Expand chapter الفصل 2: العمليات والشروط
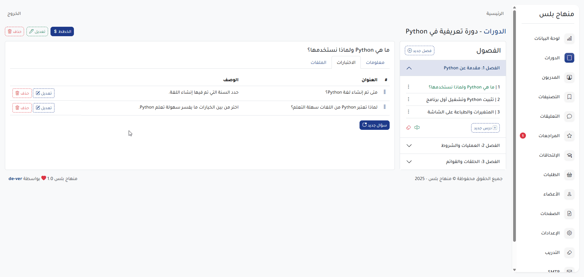Viewport: 584px width, 277px height. [x=409, y=146]
